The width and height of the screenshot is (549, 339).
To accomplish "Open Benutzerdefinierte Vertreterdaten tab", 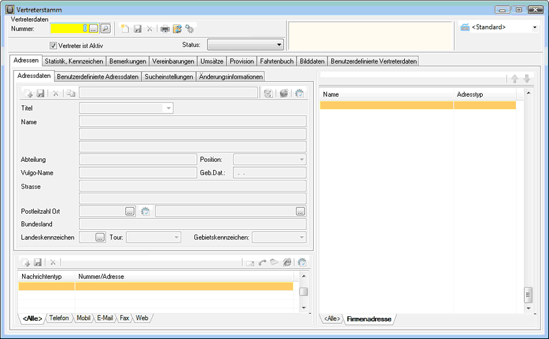I will [x=374, y=61].
